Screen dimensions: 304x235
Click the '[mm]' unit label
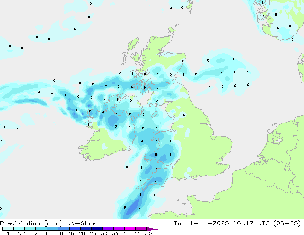(53, 223)
